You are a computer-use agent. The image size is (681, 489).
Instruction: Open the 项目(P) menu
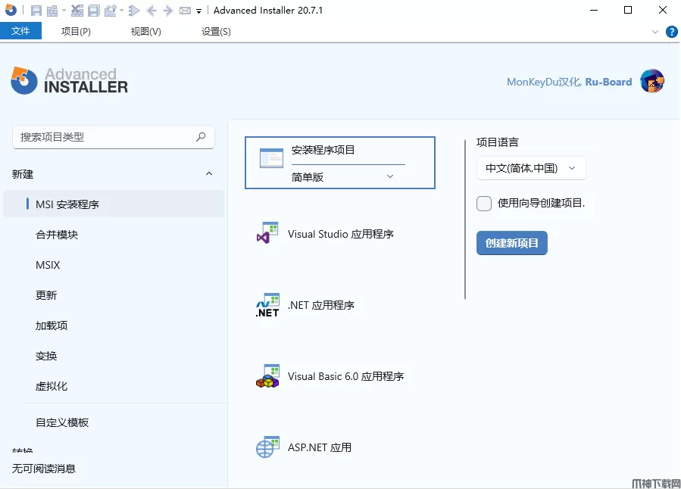(76, 31)
